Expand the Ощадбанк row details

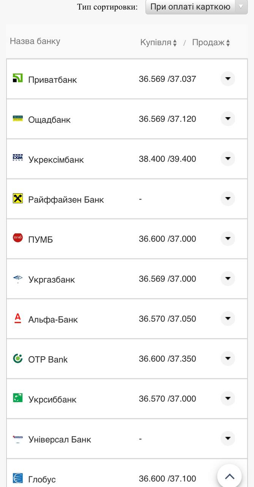228,119
